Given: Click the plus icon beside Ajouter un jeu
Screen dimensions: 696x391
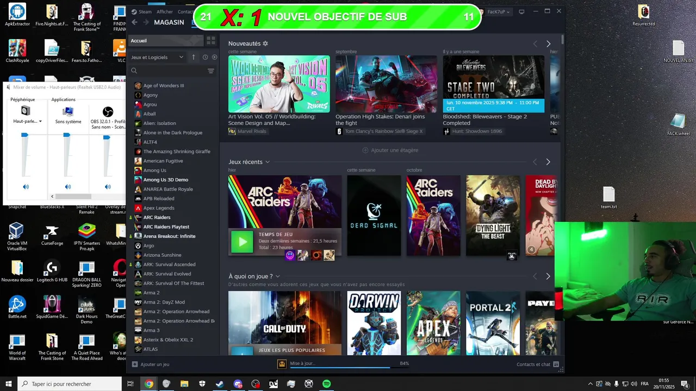Looking at the screenshot, I should pyautogui.click(x=135, y=364).
